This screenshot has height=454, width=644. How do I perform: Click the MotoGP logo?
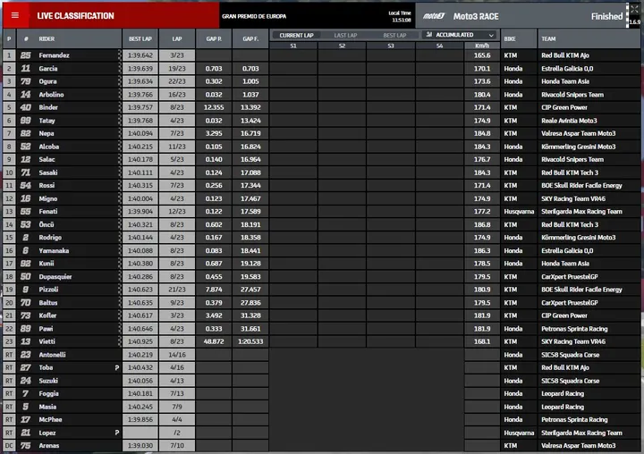(x=434, y=16)
